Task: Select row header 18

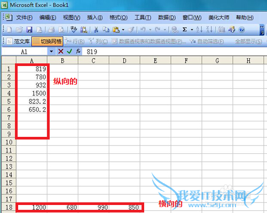Action: point(9,207)
